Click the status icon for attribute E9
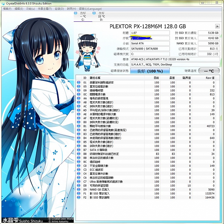 pos(79,189)
